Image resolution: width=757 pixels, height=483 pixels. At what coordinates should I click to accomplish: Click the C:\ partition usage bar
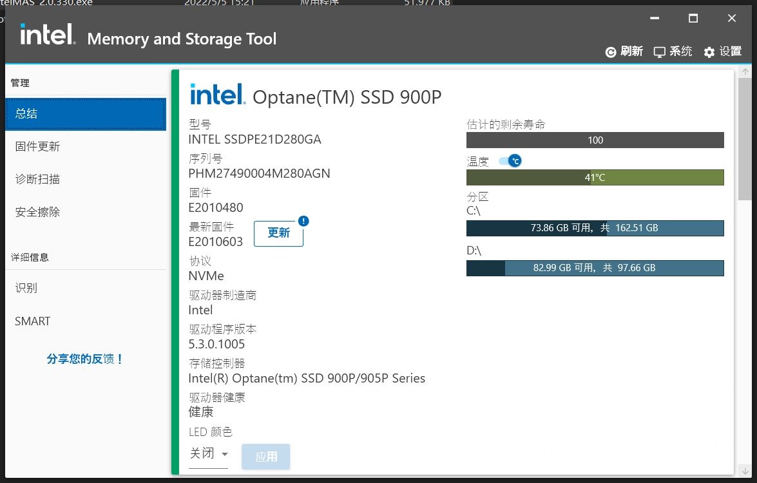tap(595, 228)
